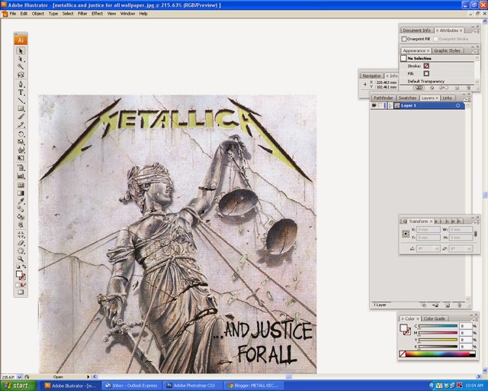Select the Scale tool
The width and height of the screenshot is (488, 391).
pos(21,142)
